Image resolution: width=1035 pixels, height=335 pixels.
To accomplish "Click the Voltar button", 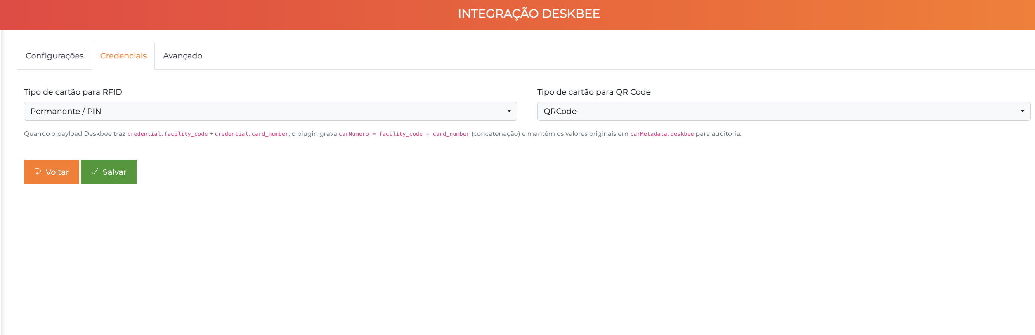I will coord(51,172).
